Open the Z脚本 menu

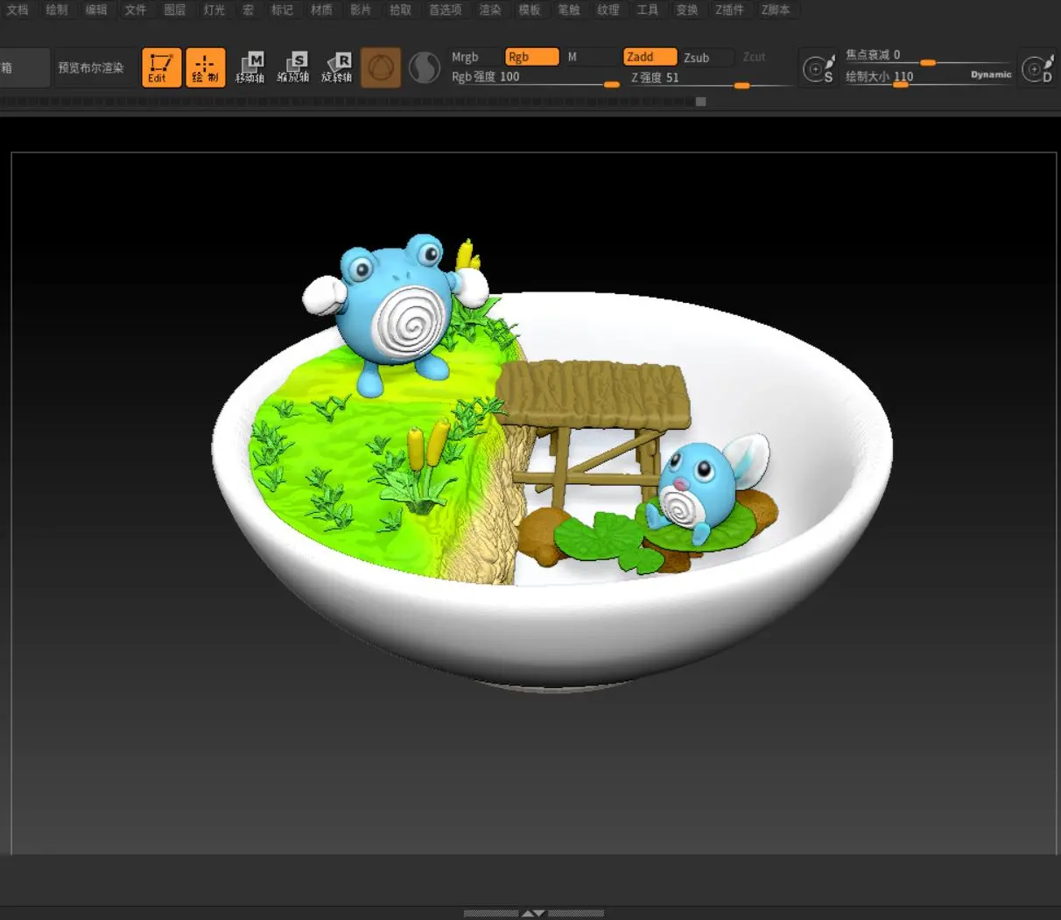click(776, 10)
